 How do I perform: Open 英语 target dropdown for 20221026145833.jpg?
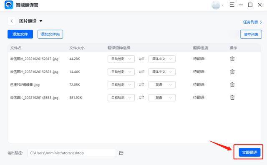(162, 98)
